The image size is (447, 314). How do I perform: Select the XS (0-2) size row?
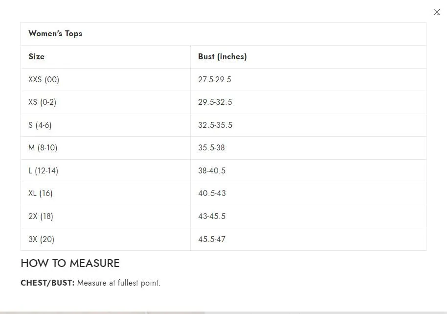(x=42, y=102)
